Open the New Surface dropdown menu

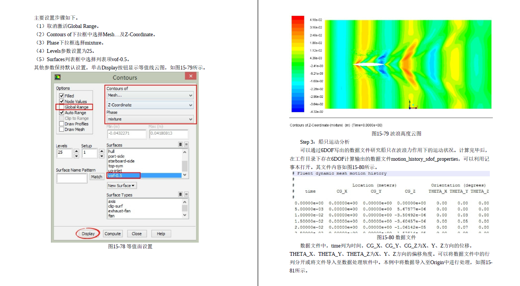pos(121,186)
